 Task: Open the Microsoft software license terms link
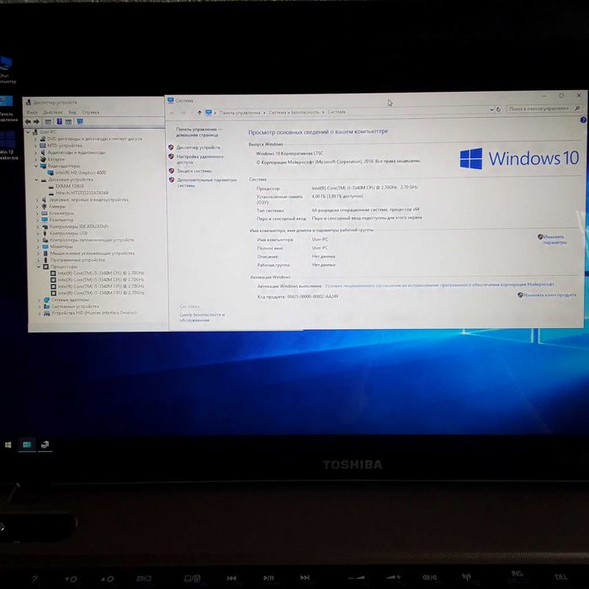click(x=439, y=285)
